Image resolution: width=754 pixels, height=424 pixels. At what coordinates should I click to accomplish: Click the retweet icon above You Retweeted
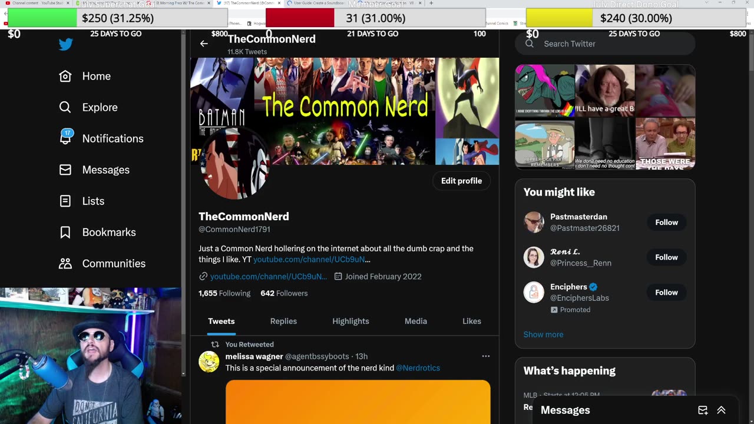(x=215, y=344)
